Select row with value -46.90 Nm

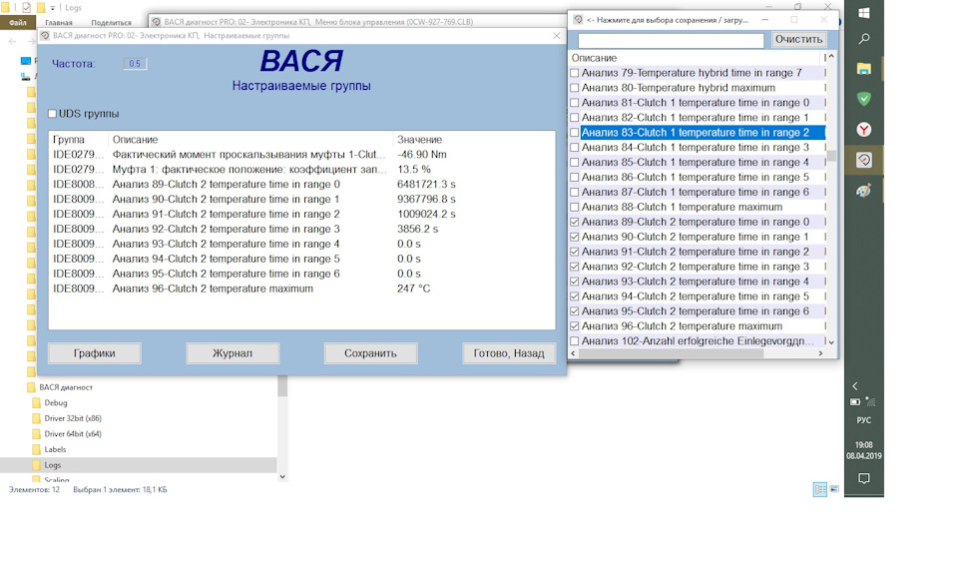click(x=301, y=155)
